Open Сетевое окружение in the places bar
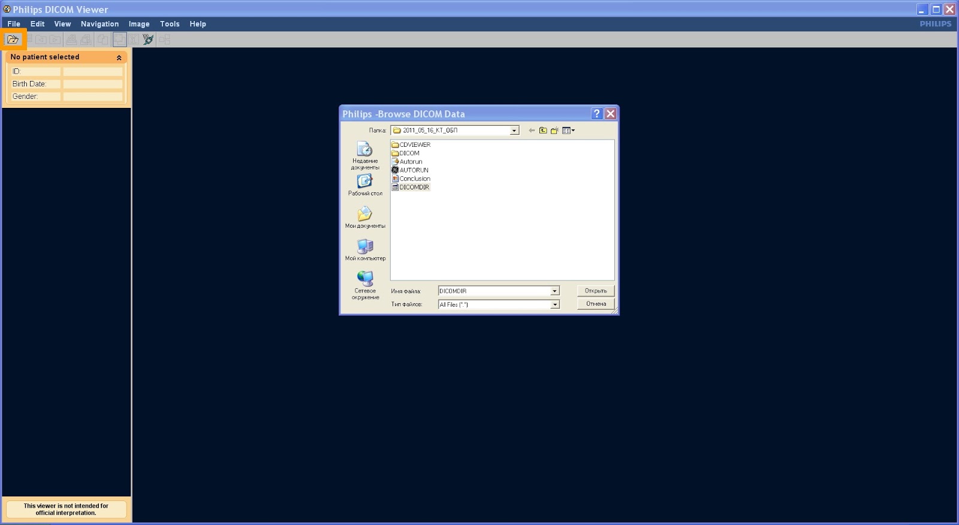The image size is (959, 525). click(x=365, y=285)
